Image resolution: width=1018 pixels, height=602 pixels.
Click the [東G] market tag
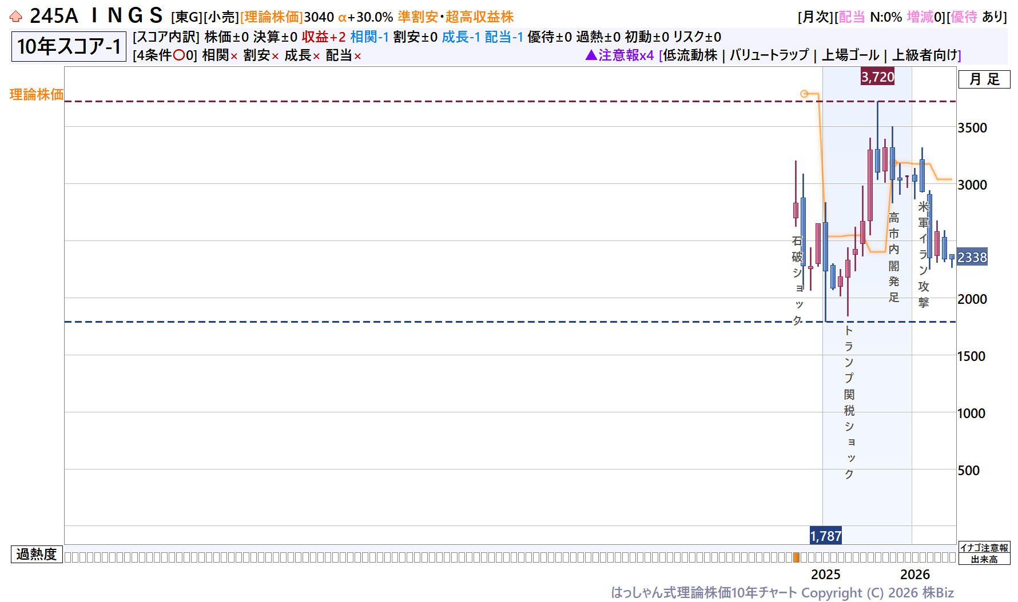pyautogui.click(x=187, y=17)
